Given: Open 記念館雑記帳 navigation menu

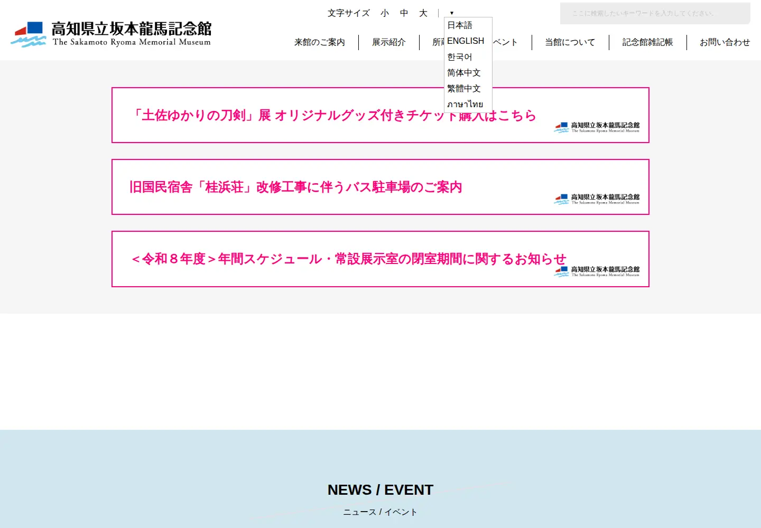Looking at the screenshot, I should pyautogui.click(x=648, y=42).
